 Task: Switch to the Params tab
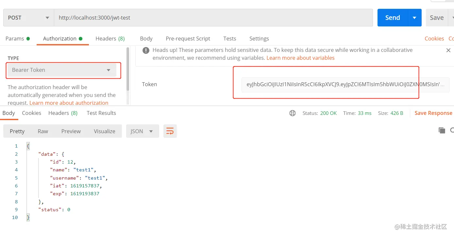(x=18, y=39)
